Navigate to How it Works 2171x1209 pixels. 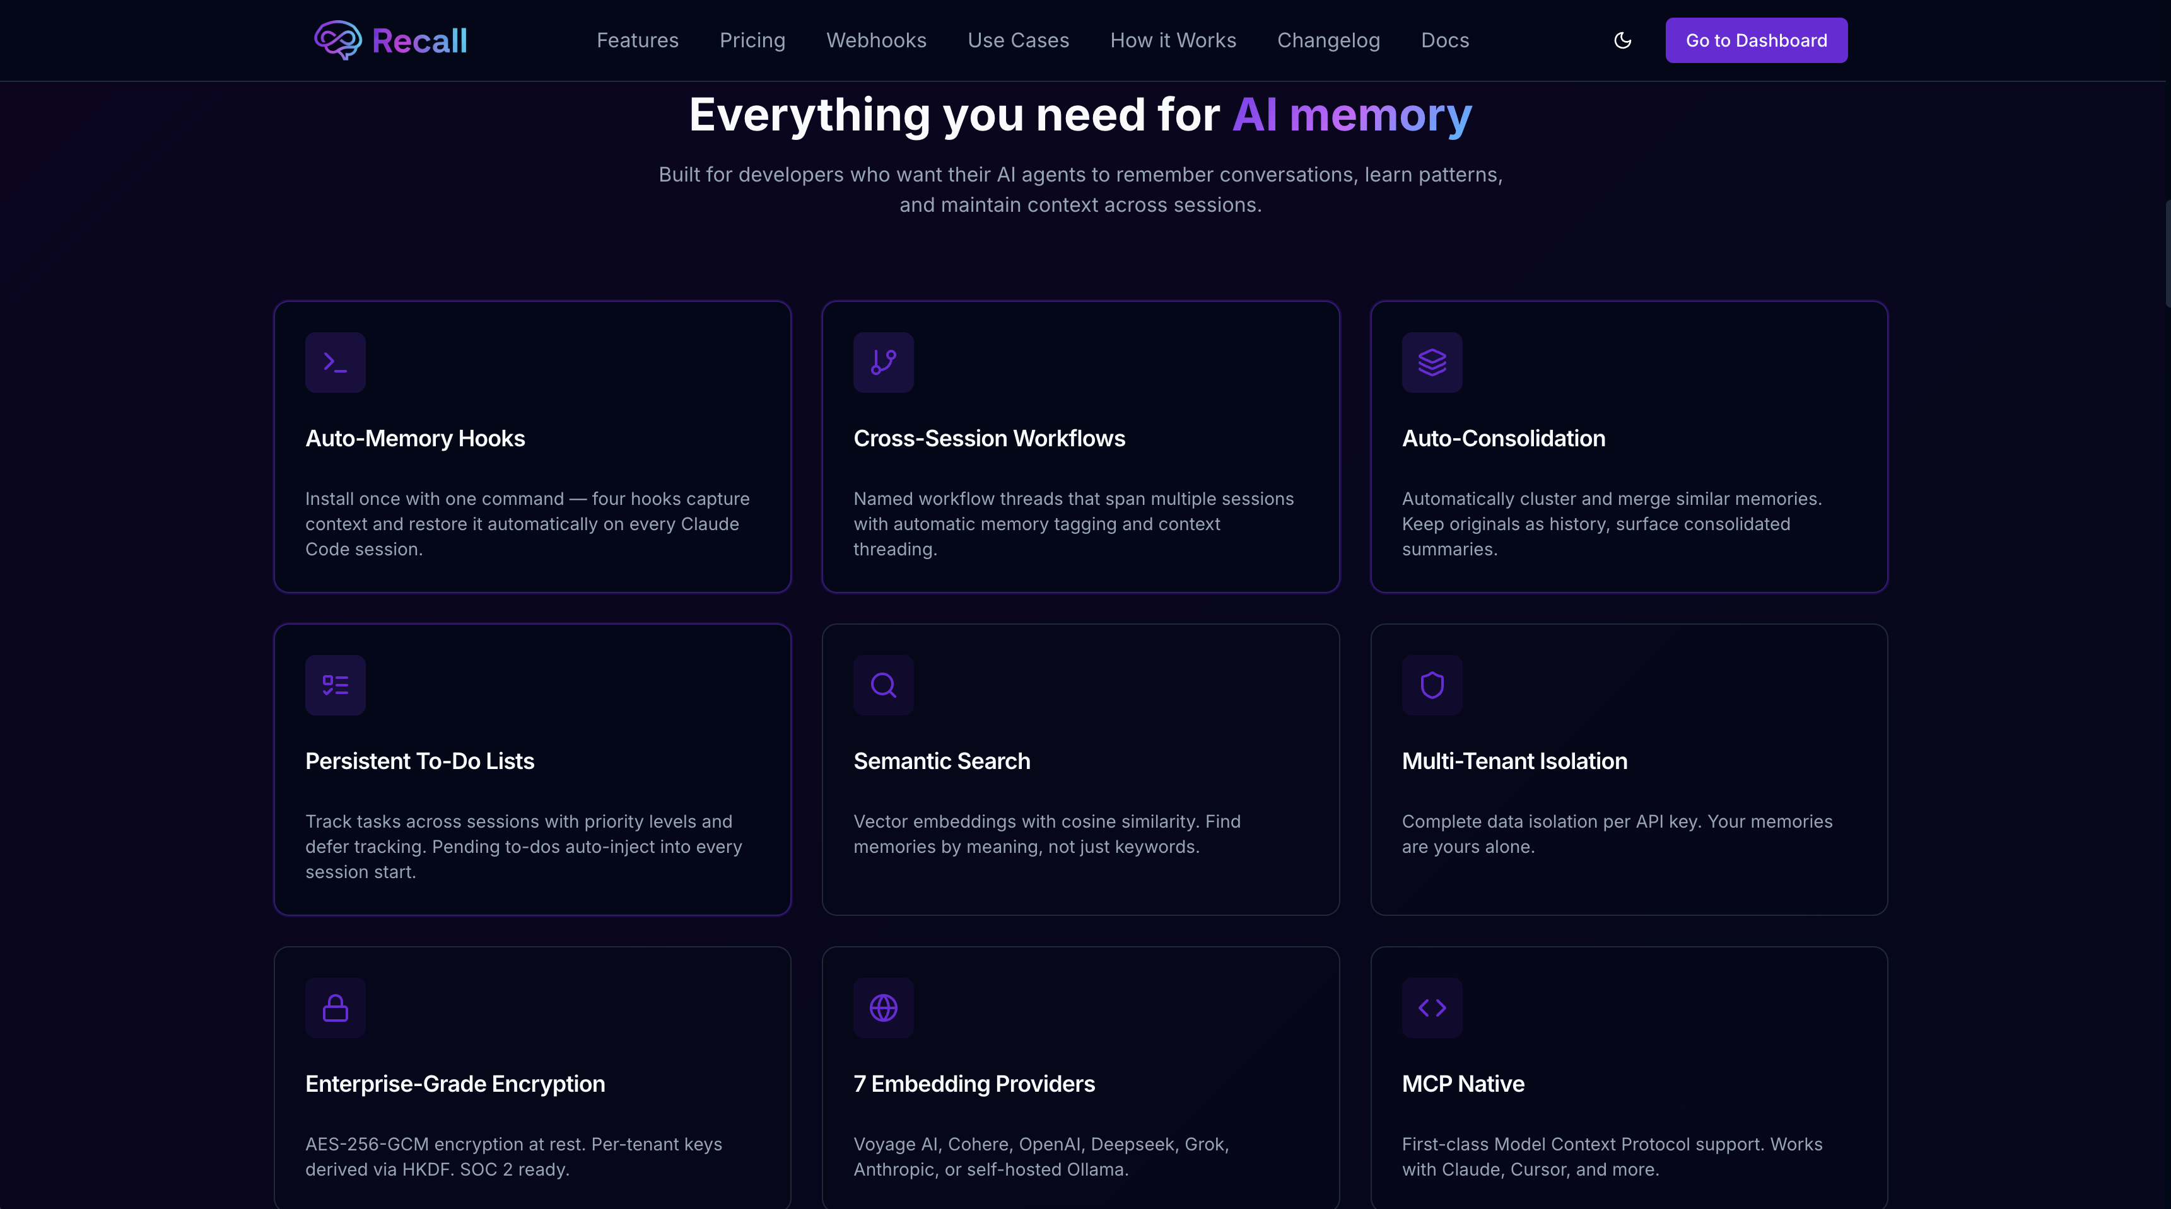(x=1173, y=40)
